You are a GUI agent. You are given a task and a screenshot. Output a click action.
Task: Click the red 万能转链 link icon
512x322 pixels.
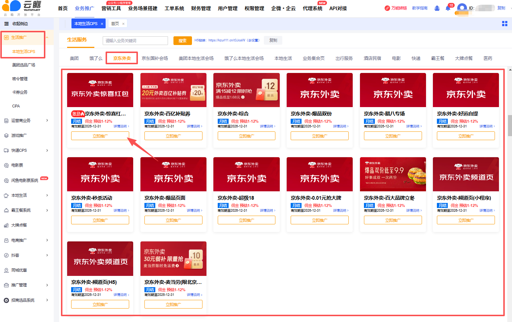tap(387, 8)
